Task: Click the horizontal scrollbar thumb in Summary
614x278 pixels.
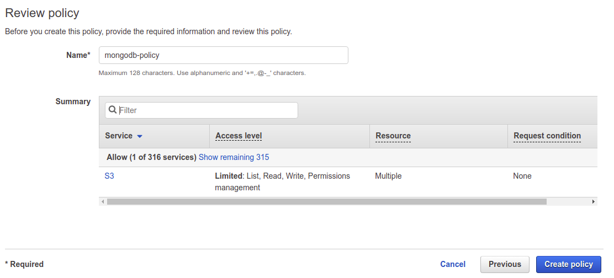Action: click(326, 202)
